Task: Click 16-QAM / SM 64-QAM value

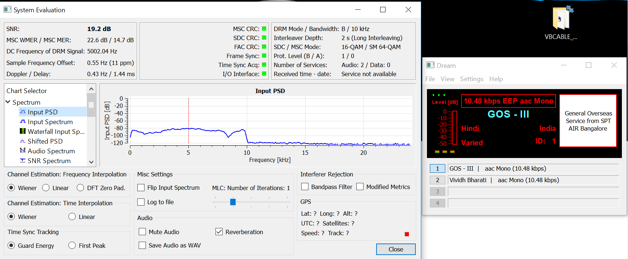Action: pos(371,47)
